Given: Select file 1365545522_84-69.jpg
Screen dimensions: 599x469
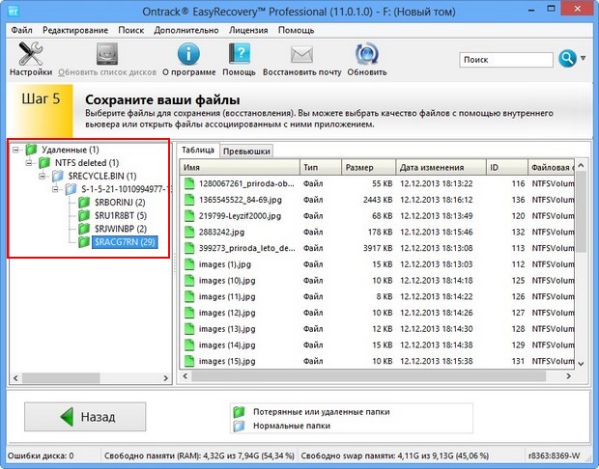Looking at the screenshot, I should tap(240, 200).
